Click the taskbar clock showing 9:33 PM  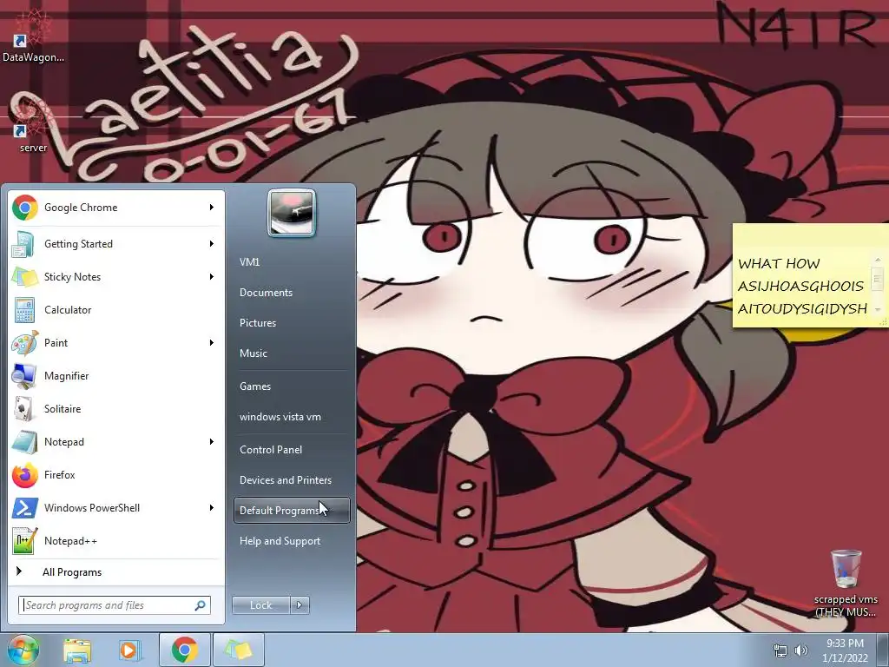(845, 650)
